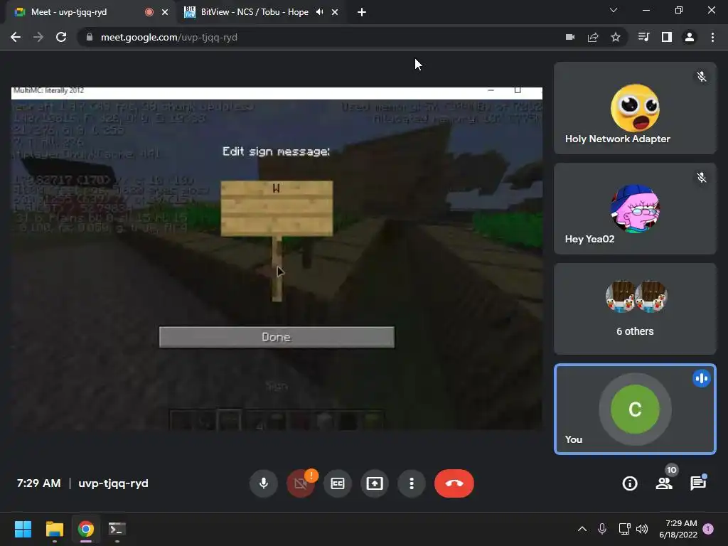Go back to previous page

[x=16, y=37]
